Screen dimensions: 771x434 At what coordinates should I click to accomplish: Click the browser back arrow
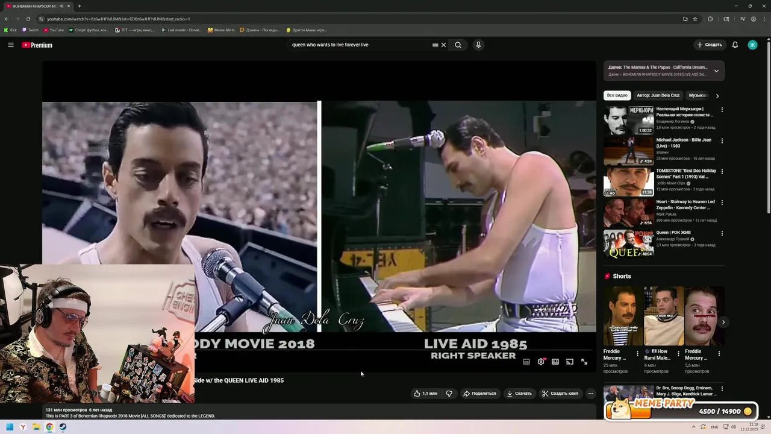(7, 19)
